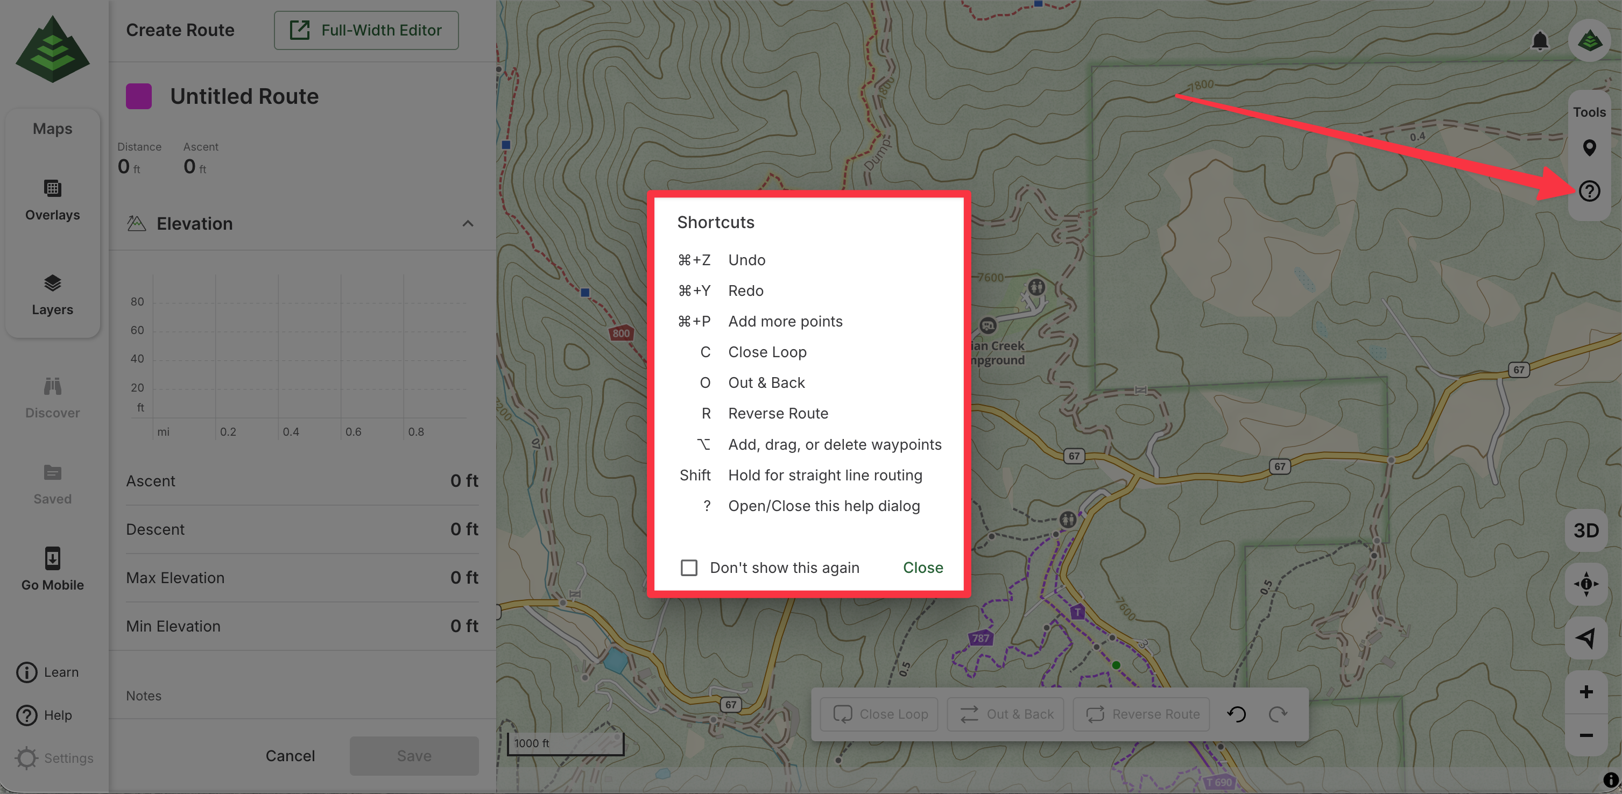
Task: Open the profile avatar menu
Action: click(x=1589, y=41)
